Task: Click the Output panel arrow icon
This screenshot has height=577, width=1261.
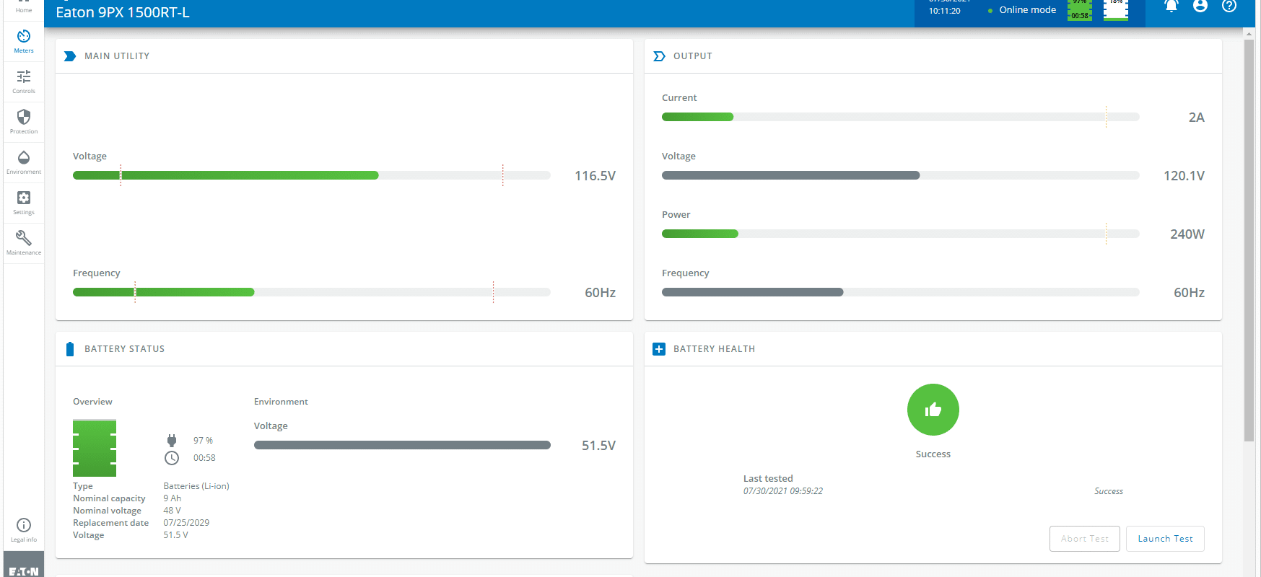Action: click(659, 56)
